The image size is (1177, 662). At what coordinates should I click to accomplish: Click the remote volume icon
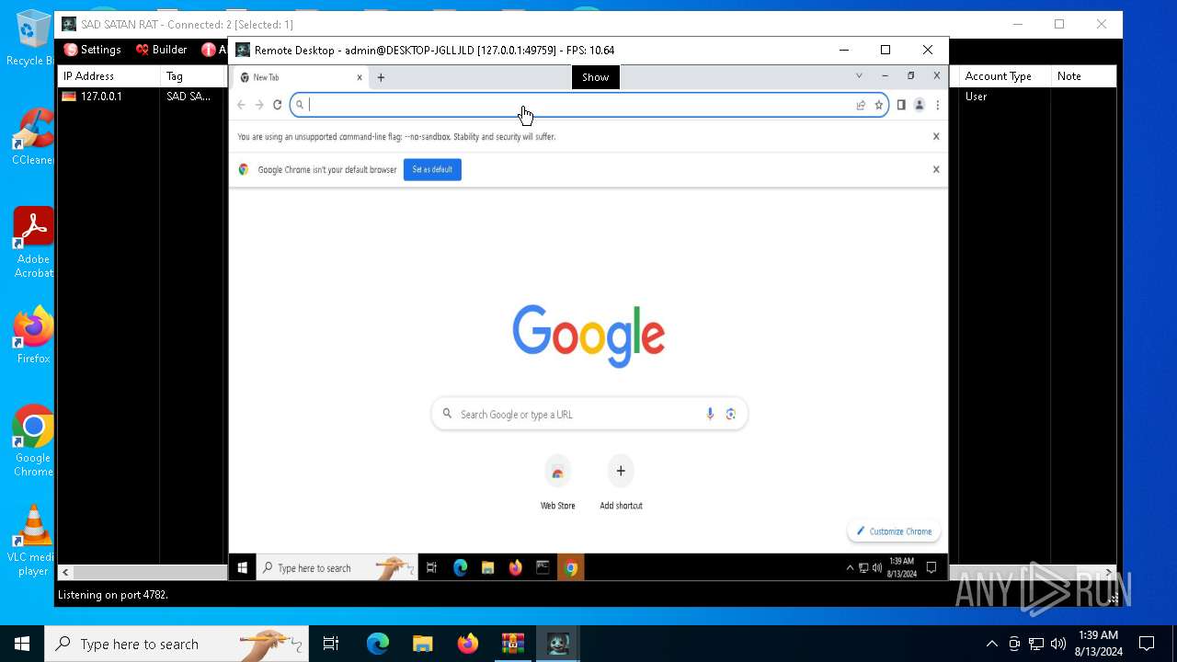tap(876, 568)
